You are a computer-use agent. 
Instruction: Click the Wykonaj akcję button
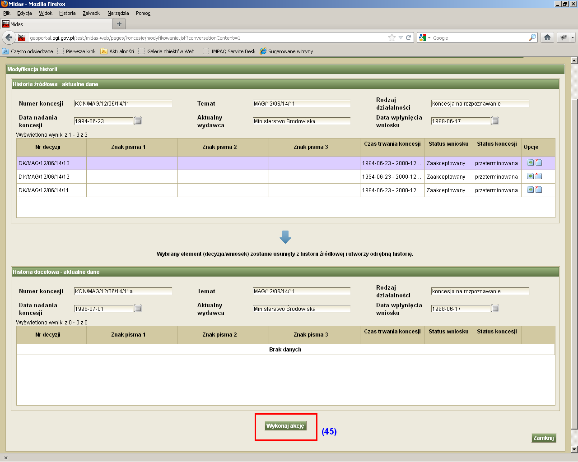(x=285, y=425)
